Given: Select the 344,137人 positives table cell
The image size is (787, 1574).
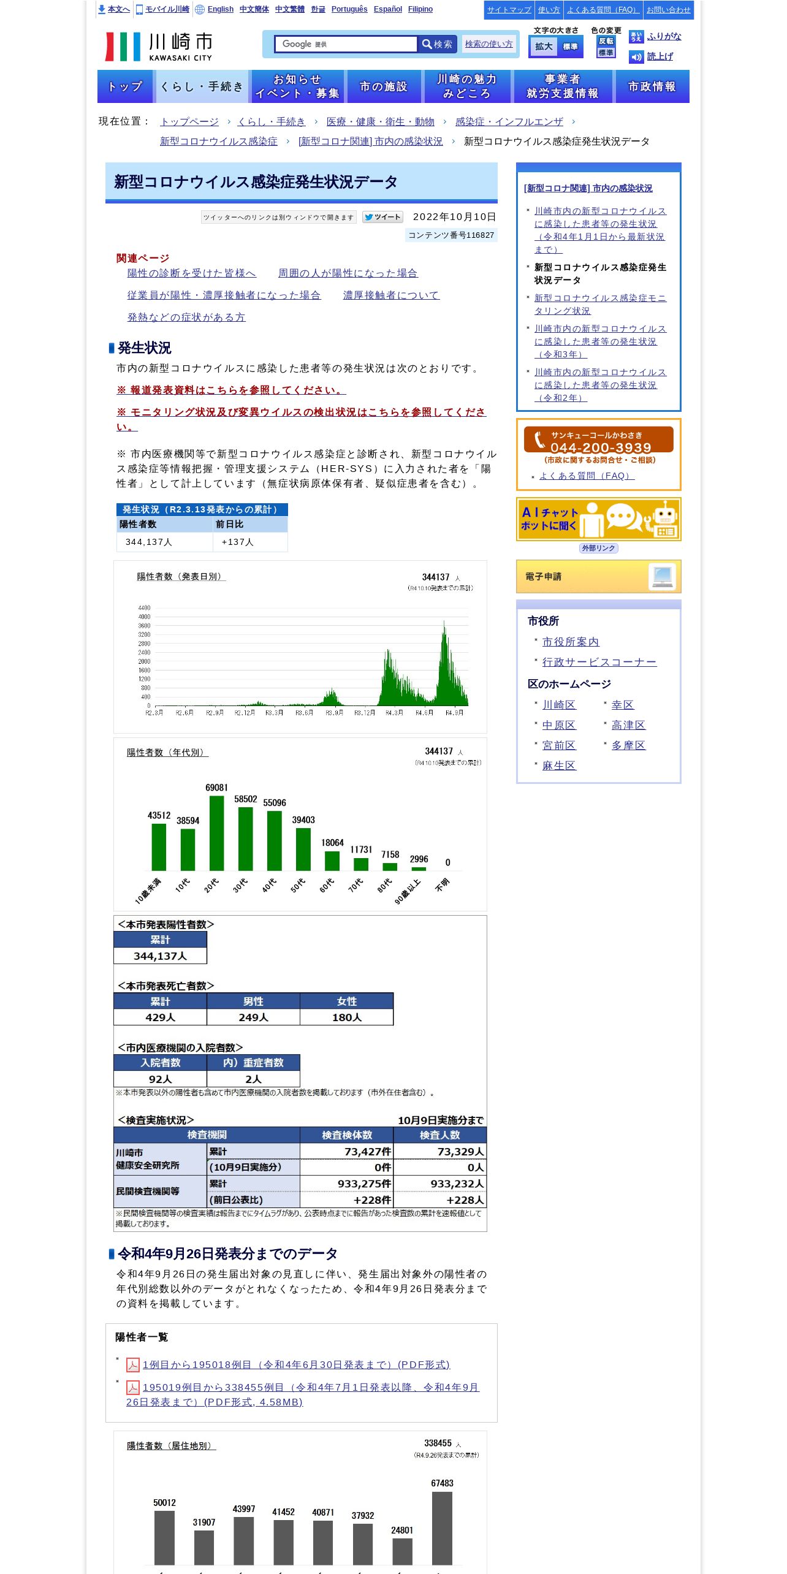Looking at the screenshot, I should [165, 542].
